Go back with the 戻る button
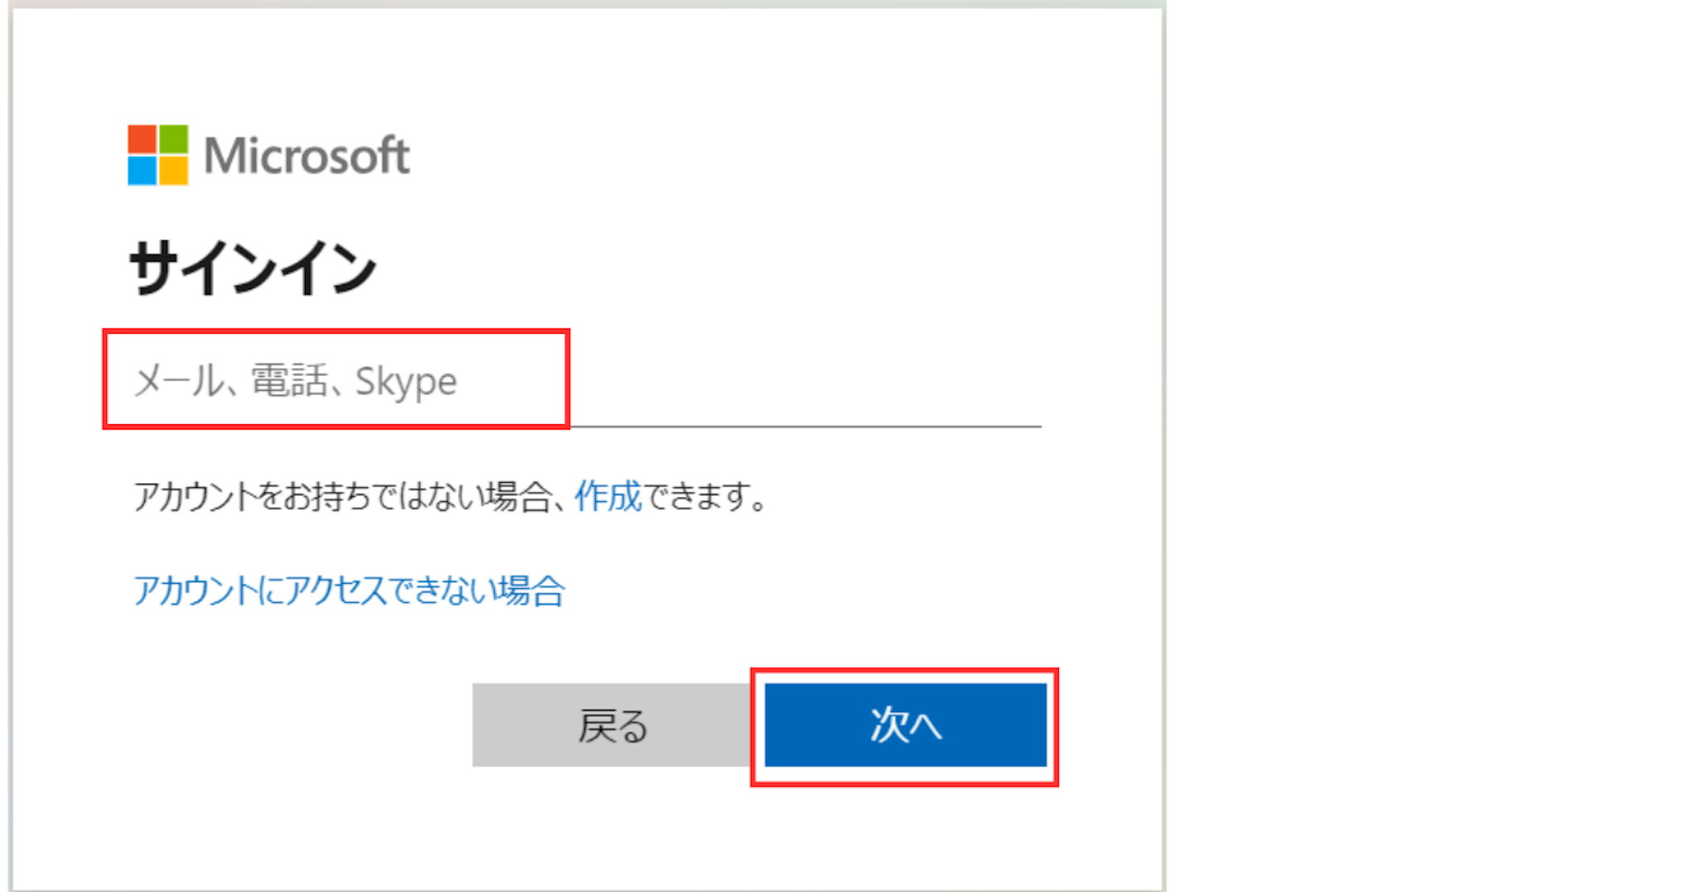 [612, 725]
